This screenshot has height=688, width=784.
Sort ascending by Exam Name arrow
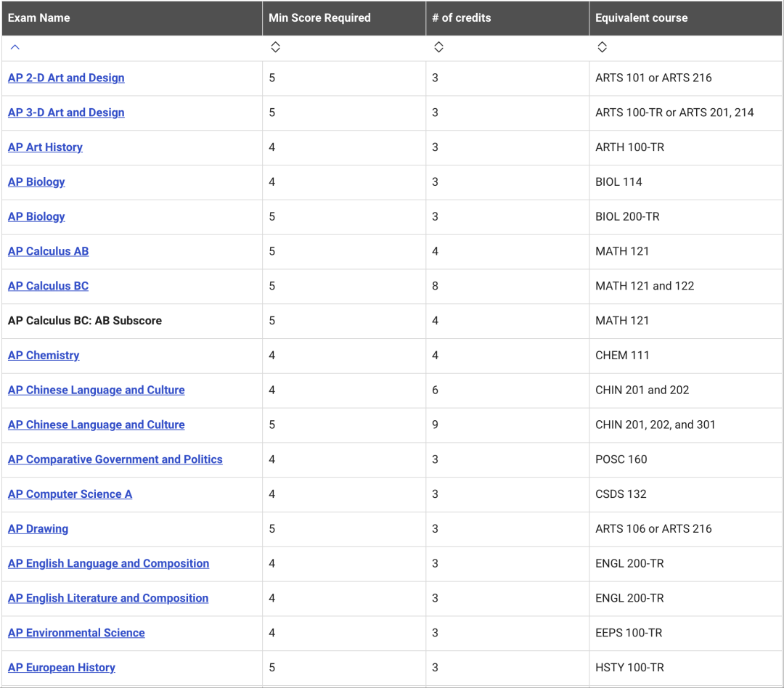[x=15, y=47]
